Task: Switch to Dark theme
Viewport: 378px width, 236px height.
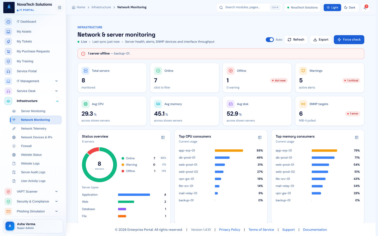Action: coord(350,8)
